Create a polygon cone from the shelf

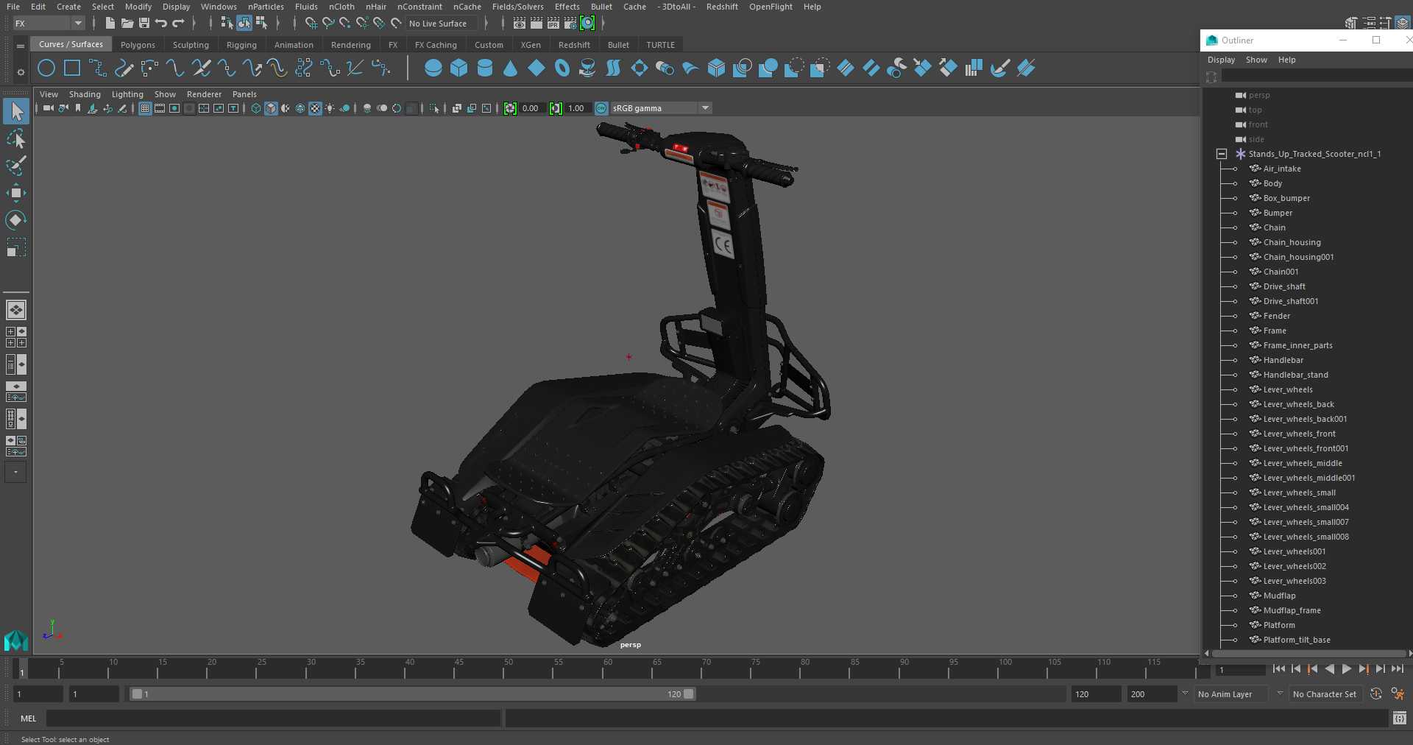pos(511,68)
